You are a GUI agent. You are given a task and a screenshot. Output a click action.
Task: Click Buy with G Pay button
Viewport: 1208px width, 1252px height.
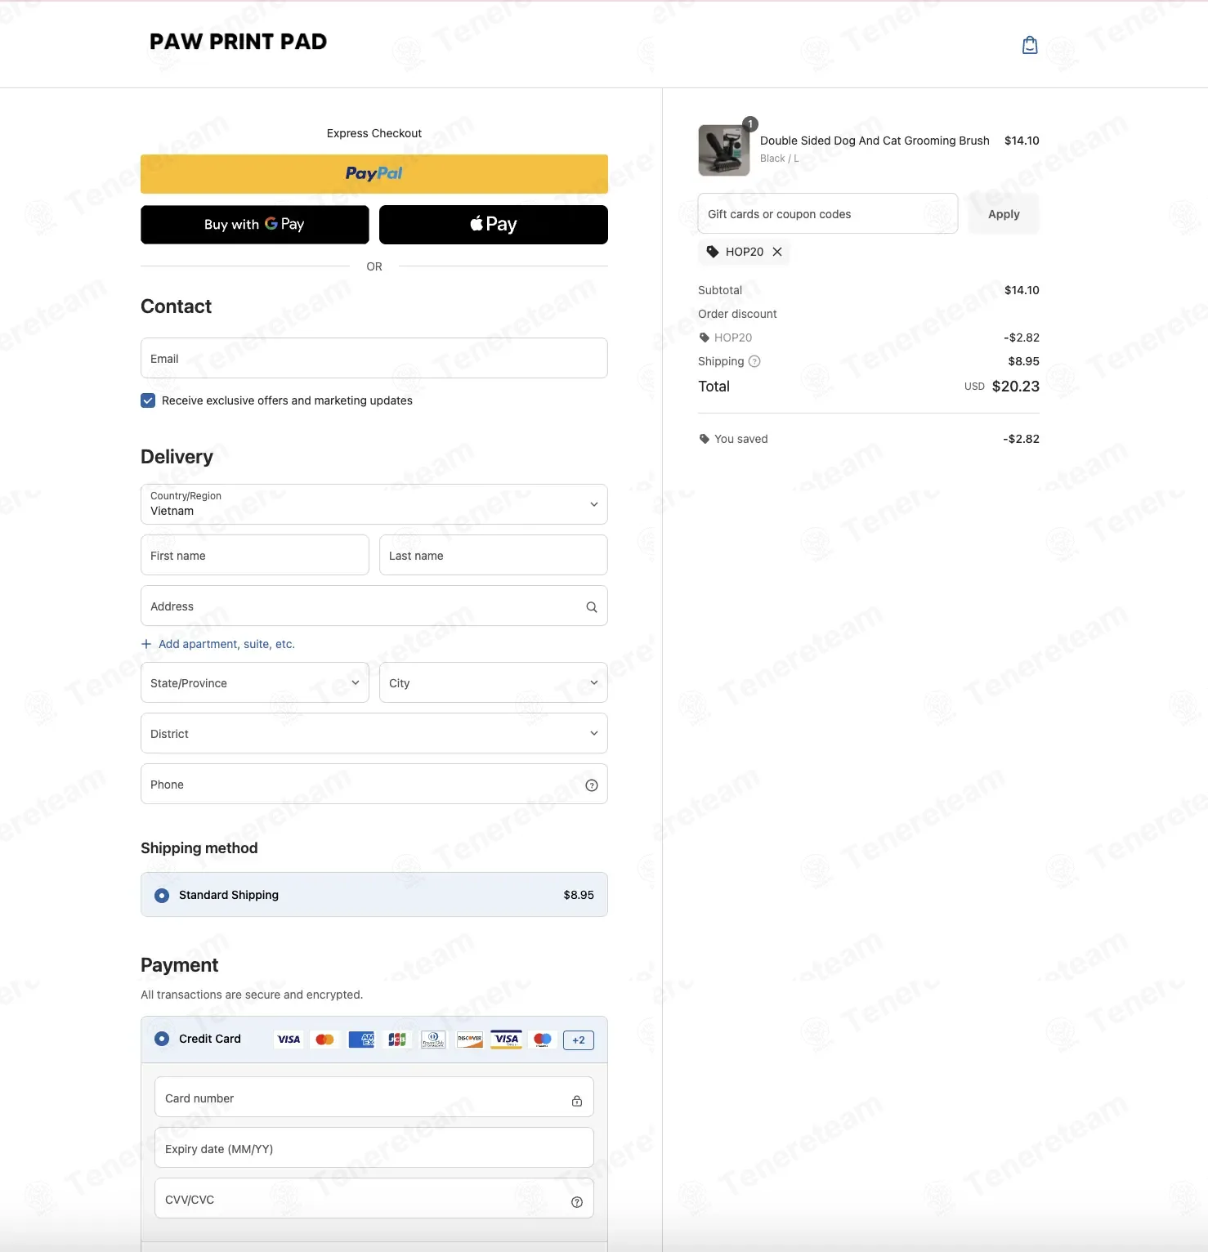coord(255,225)
